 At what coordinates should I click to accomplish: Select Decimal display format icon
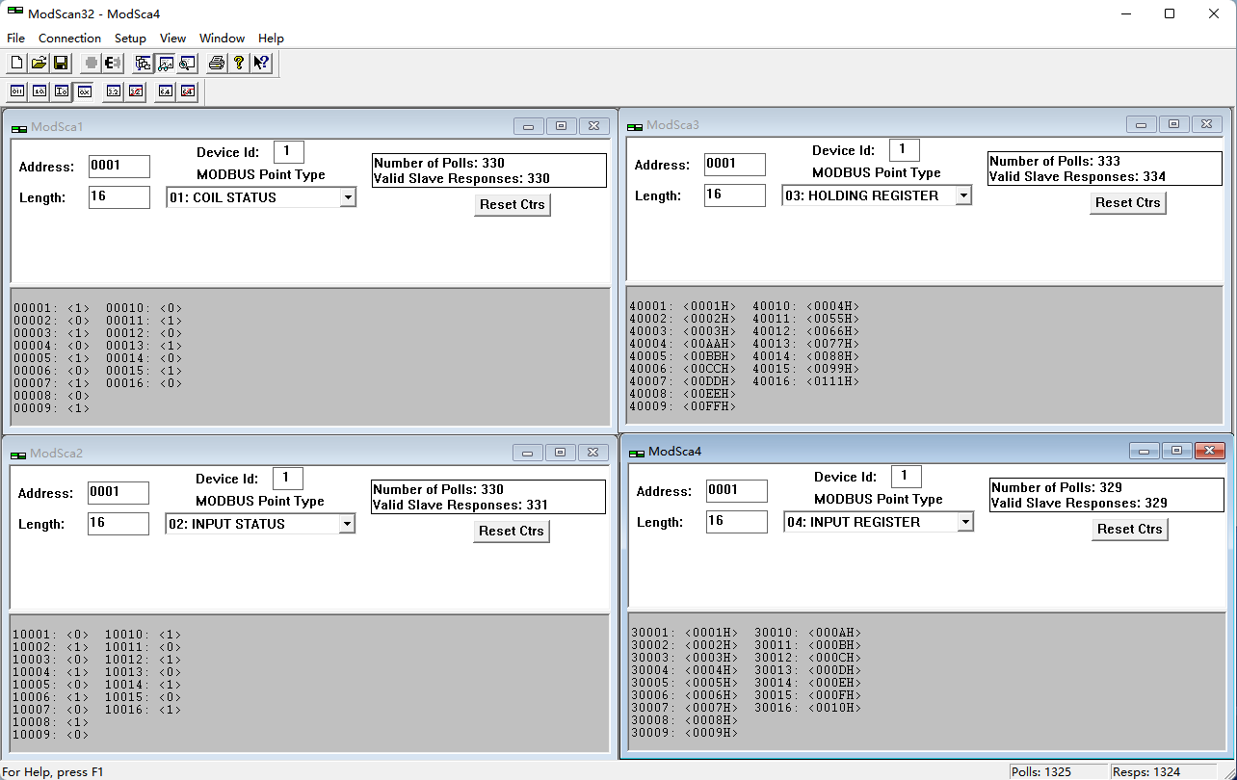tap(39, 91)
